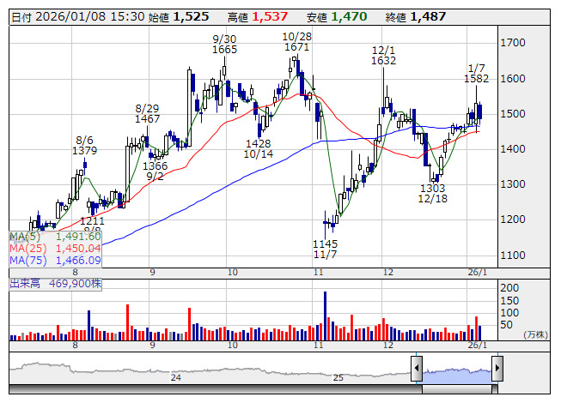Click the 1211 8/8 low label
The image size is (561, 403).
pyautogui.click(x=92, y=226)
